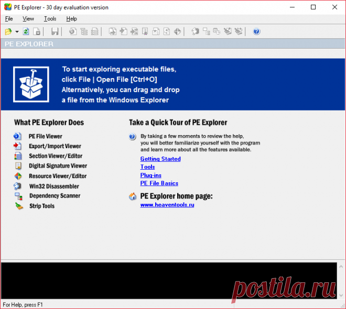
Task: Click the Open File folder icon
Action: pyautogui.click(x=8, y=31)
